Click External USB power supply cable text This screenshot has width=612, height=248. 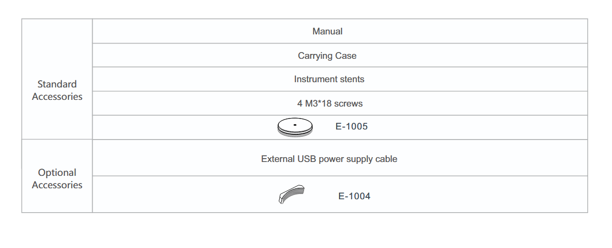coord(329,159)
